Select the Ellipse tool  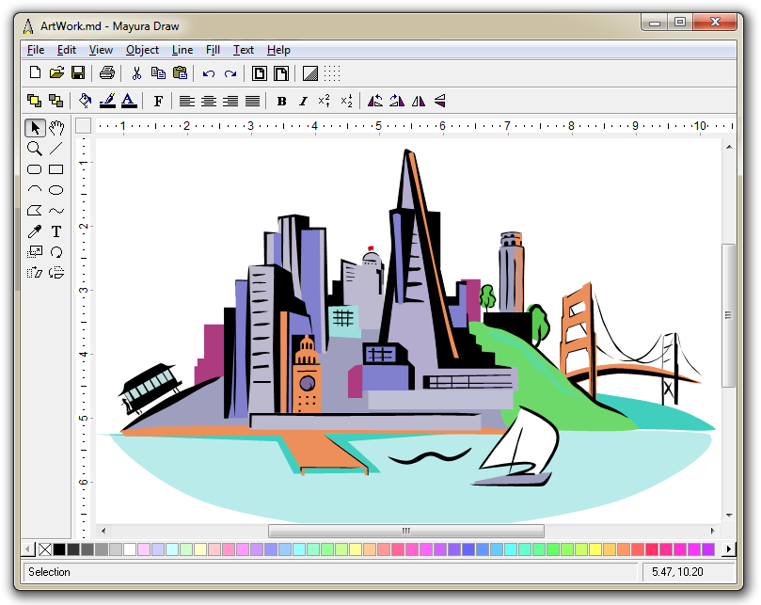[55, 189]
